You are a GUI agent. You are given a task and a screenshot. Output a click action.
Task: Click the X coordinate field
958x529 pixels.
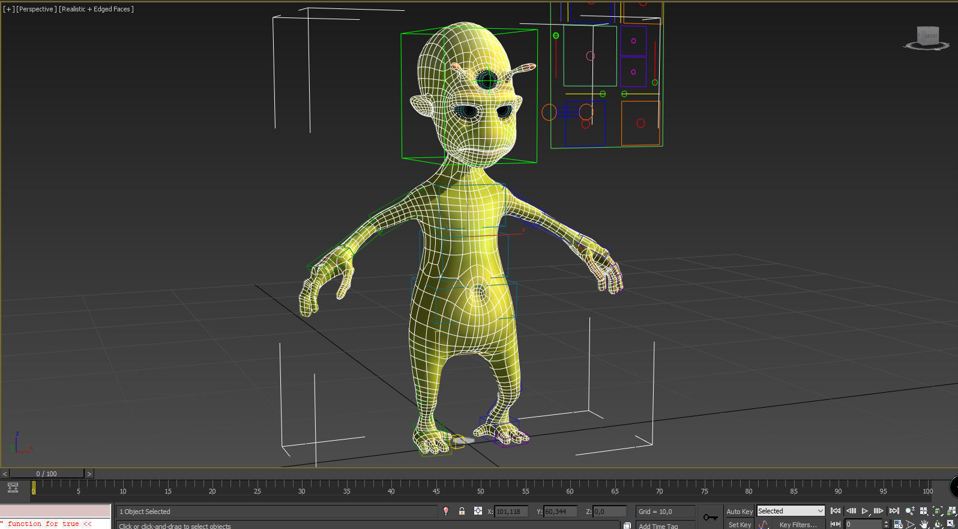(x=511, y=512)
